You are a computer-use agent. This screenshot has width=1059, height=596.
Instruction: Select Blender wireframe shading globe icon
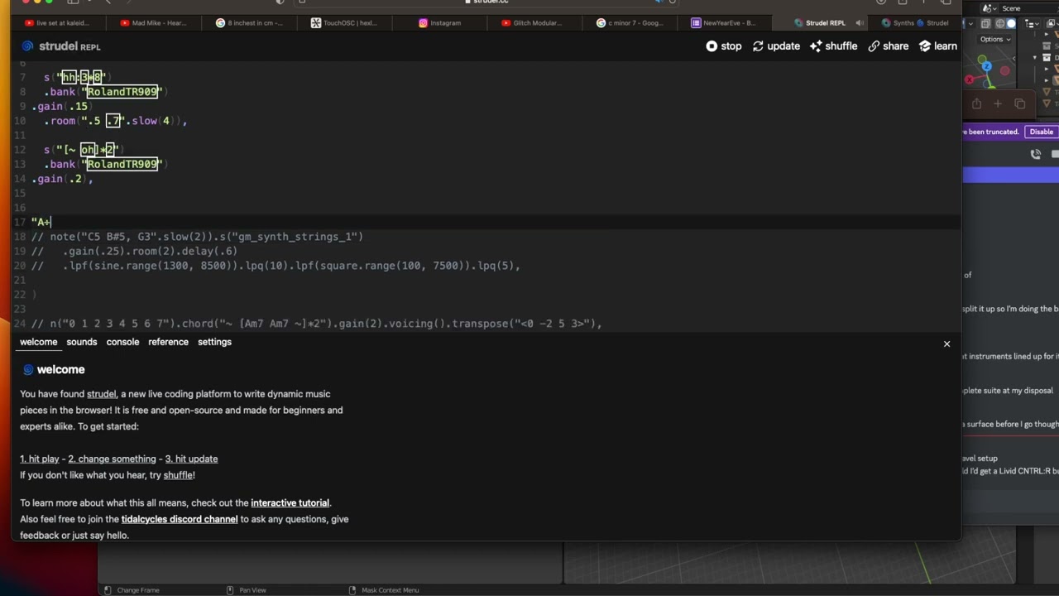tap(999, 23)
